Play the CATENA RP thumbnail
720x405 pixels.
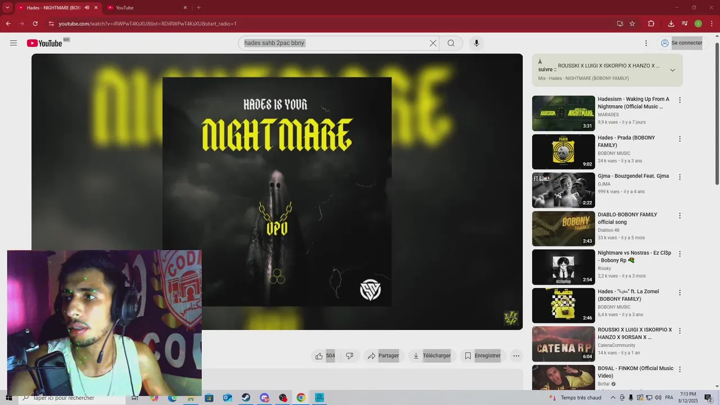tap(564, 344)
